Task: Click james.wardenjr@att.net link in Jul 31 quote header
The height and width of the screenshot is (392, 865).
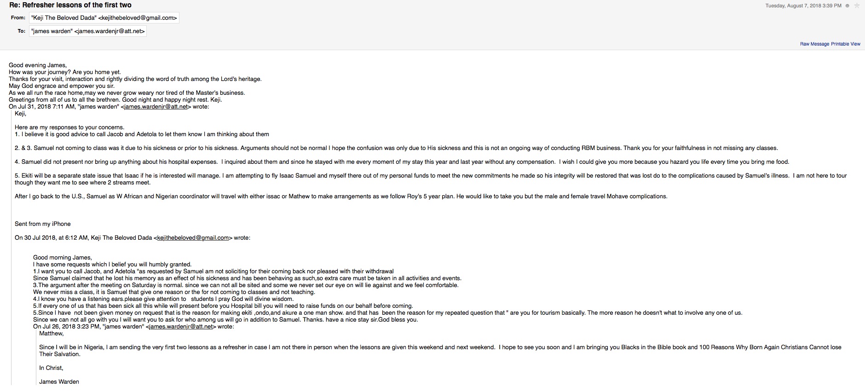Action: [x=156, y=107]
